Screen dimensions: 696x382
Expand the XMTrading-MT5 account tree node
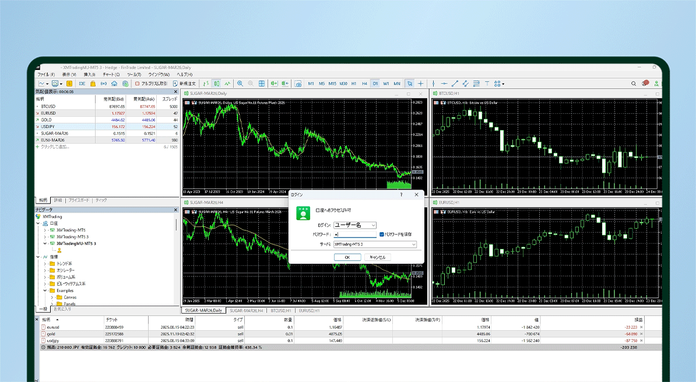point(45,230)
